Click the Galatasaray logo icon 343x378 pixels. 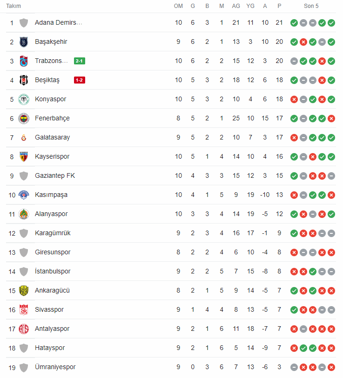coord(24,138)
